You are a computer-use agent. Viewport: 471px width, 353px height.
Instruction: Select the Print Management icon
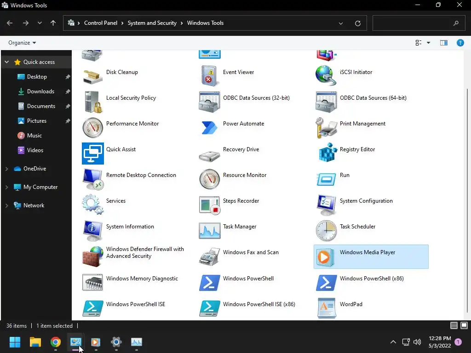pyautogui.click(x=326, y=128)
